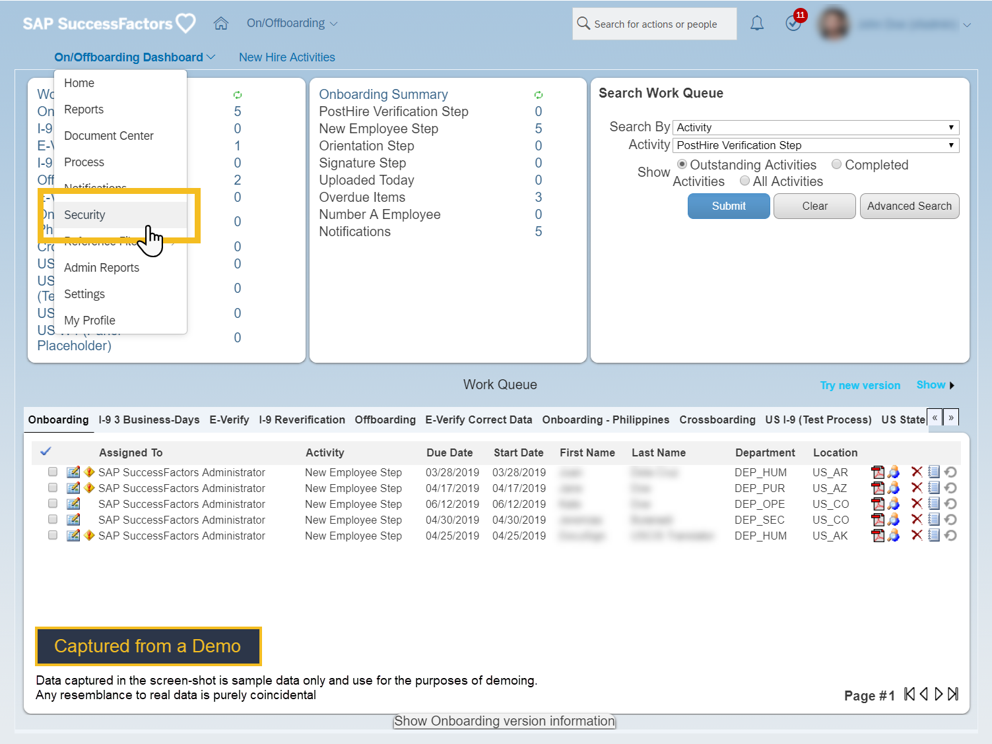
Task: Tick the checkbox for the 04/17/2019 row
Action: [53, 488]
